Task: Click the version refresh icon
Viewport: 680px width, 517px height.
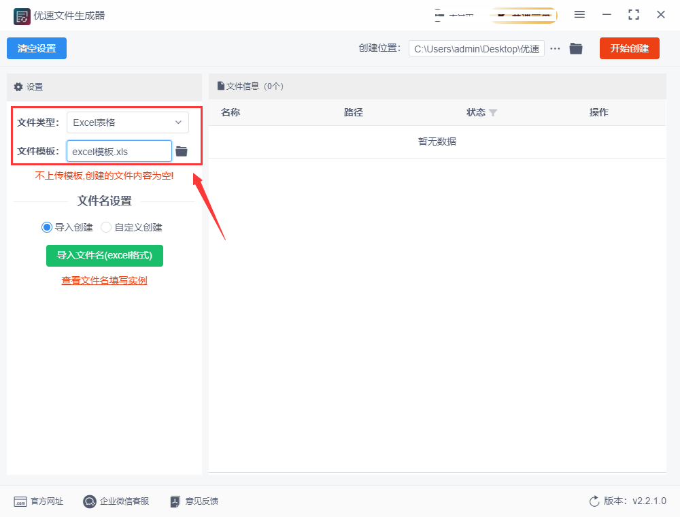Action: click(594, 501)
